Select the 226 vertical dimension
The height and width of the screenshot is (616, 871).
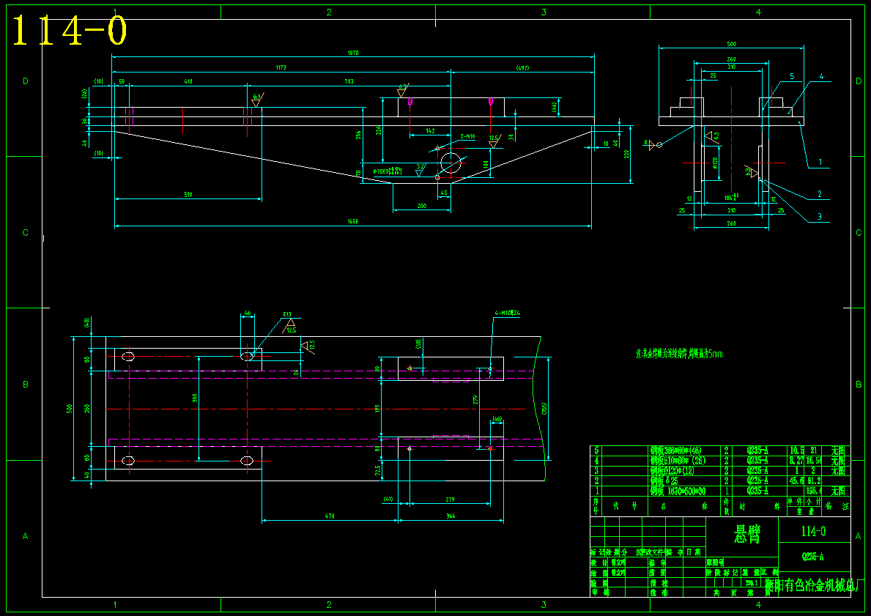[379, 130]
